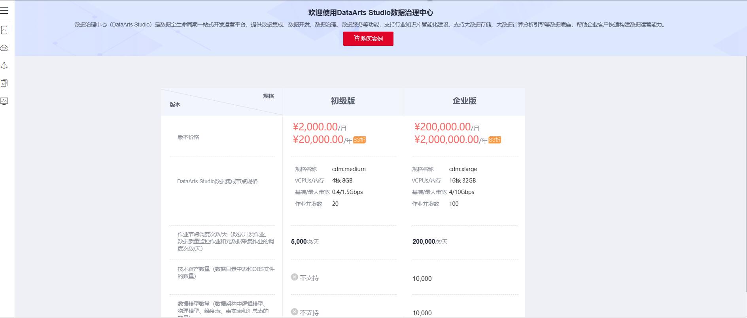Click the cdm.xlarge spec name
The width and height of the screenshot is (747, 318).
(x=463, y=169)
